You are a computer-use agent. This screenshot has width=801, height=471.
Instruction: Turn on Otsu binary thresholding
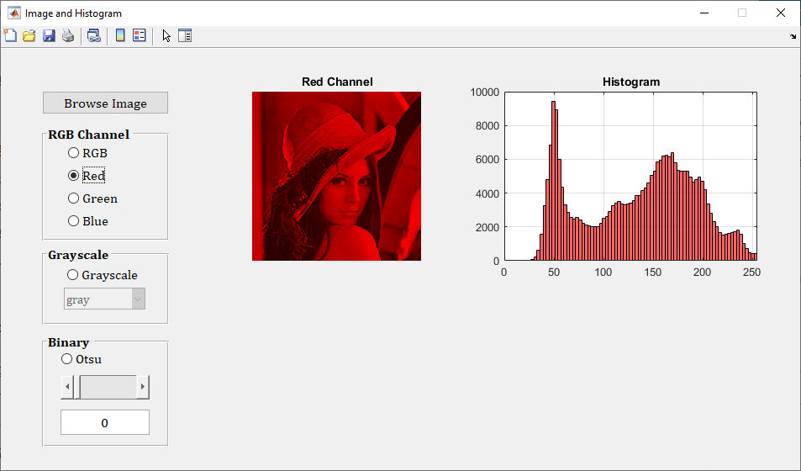(x=67, y=359)
